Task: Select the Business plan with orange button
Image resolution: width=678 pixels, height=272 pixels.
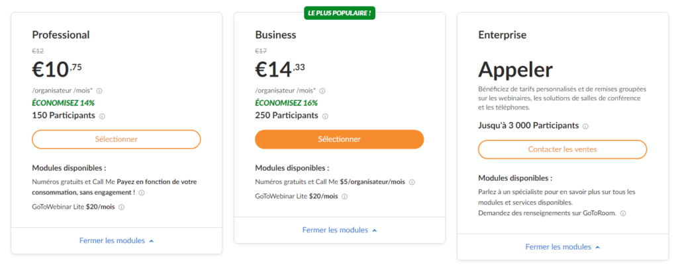Action: (x=340, y=139)
